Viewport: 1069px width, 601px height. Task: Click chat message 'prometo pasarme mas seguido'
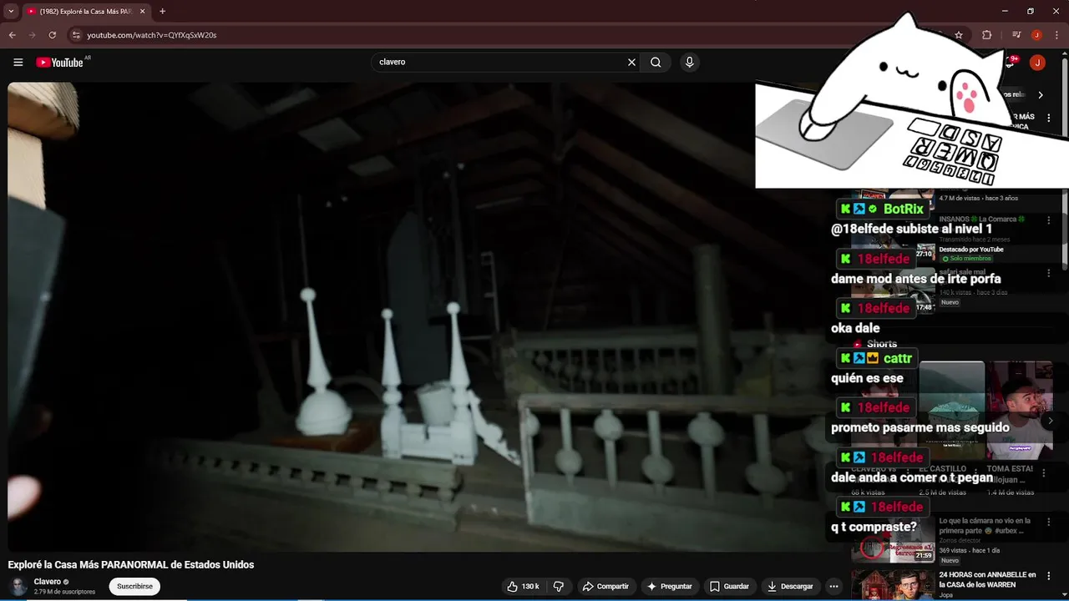tap(920, 427)
